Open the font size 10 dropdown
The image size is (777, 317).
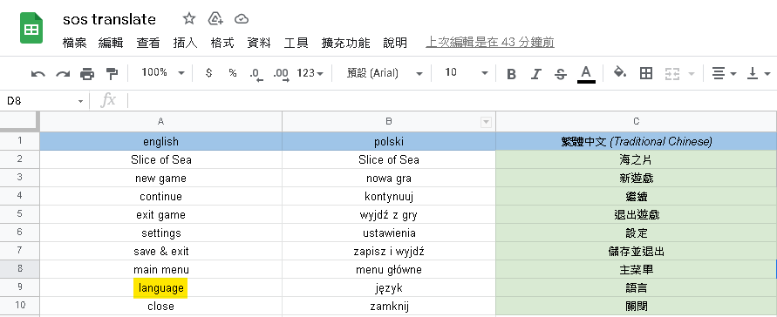click(x=466, y=73)
